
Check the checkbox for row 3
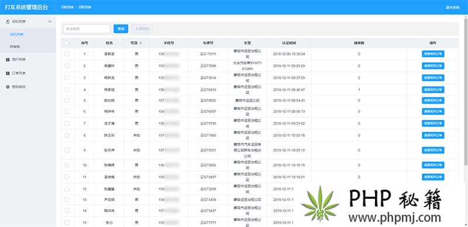click(67, 78)
